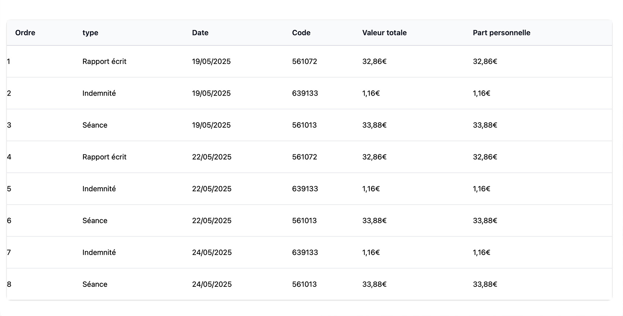Viewport: 623px width, 316px height.
Task: Select Rapport écrit in row 1
Action: tap(104, 62)
